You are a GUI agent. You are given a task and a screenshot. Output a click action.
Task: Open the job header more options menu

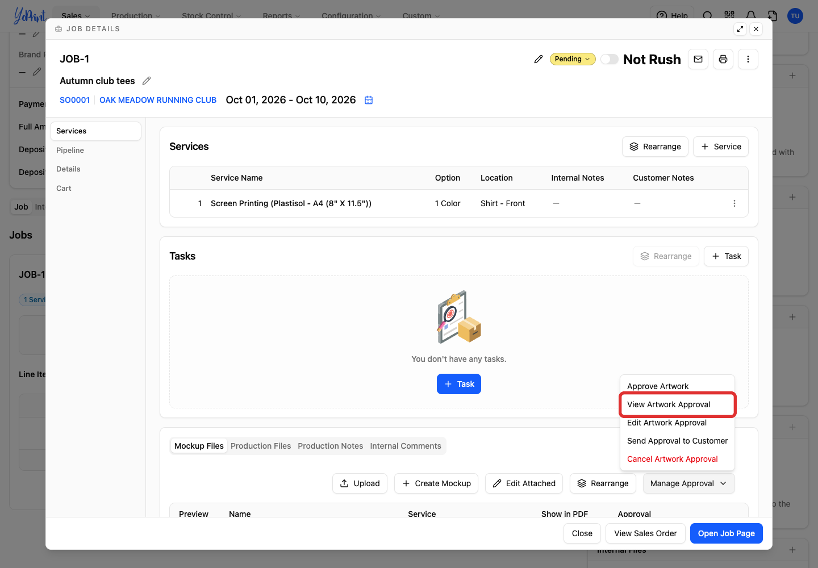pyautogui.click(x=748, y=59)
